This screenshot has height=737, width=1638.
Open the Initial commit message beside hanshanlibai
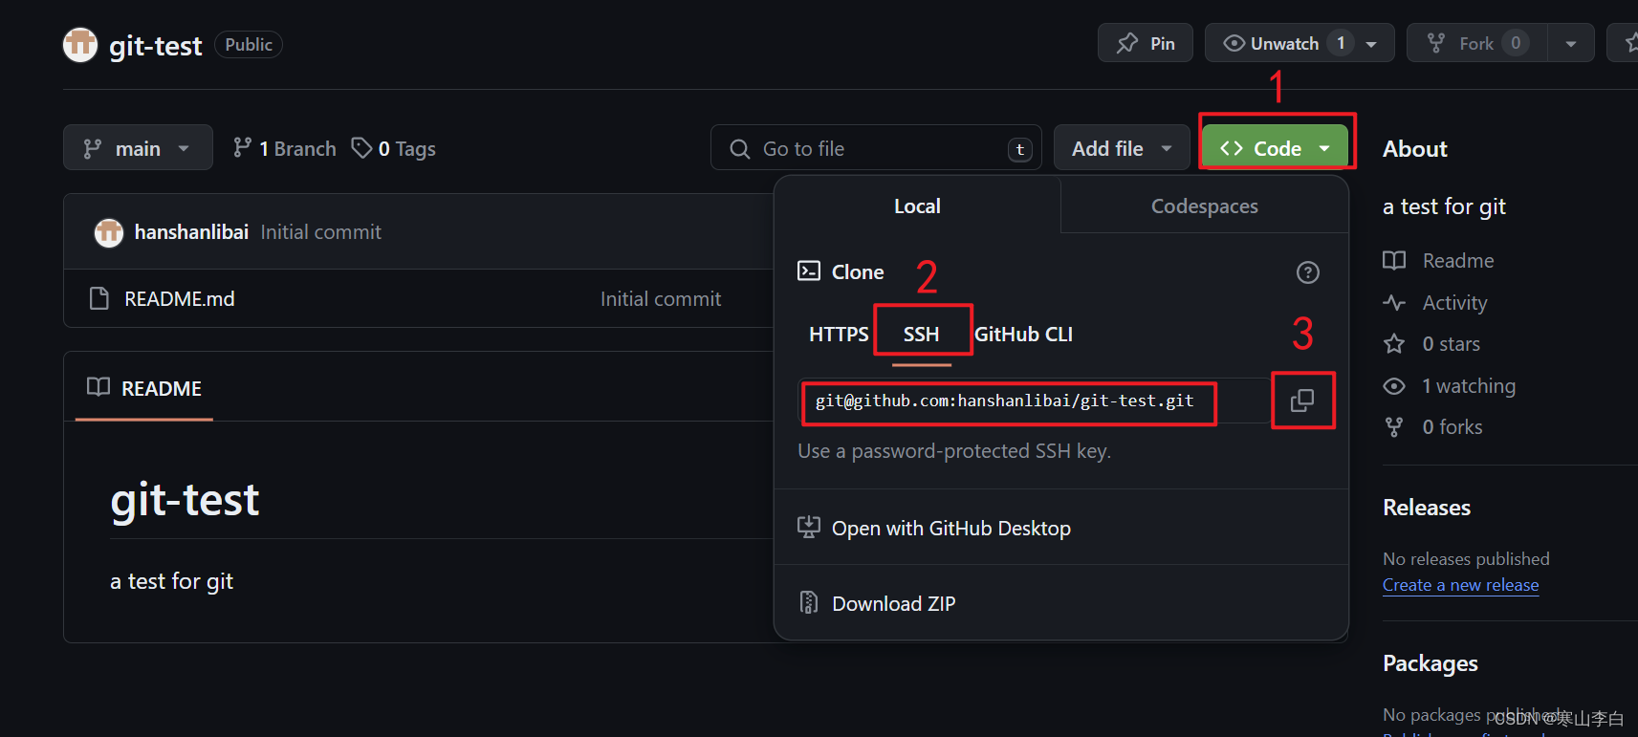point(320,231)
